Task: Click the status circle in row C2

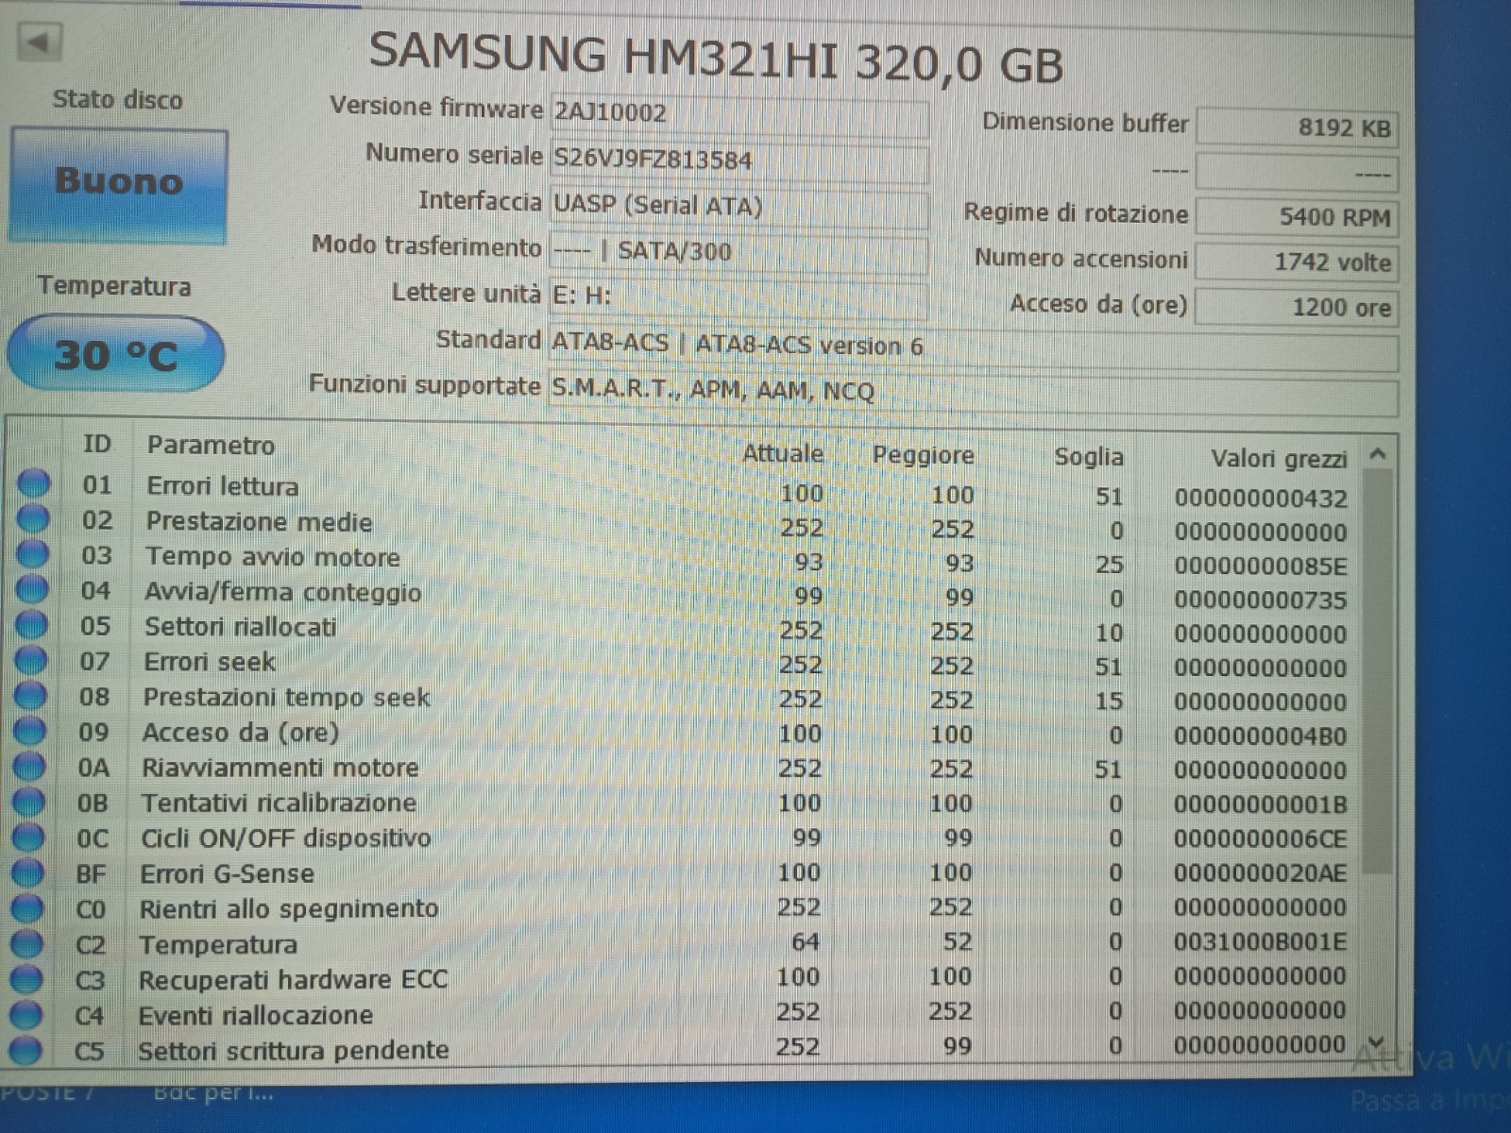Action: (27, 943)
